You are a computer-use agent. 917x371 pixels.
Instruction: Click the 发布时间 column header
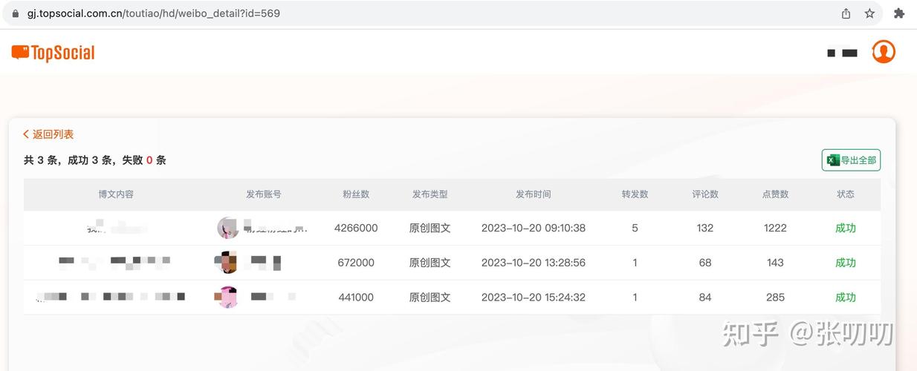coord(534,194)
